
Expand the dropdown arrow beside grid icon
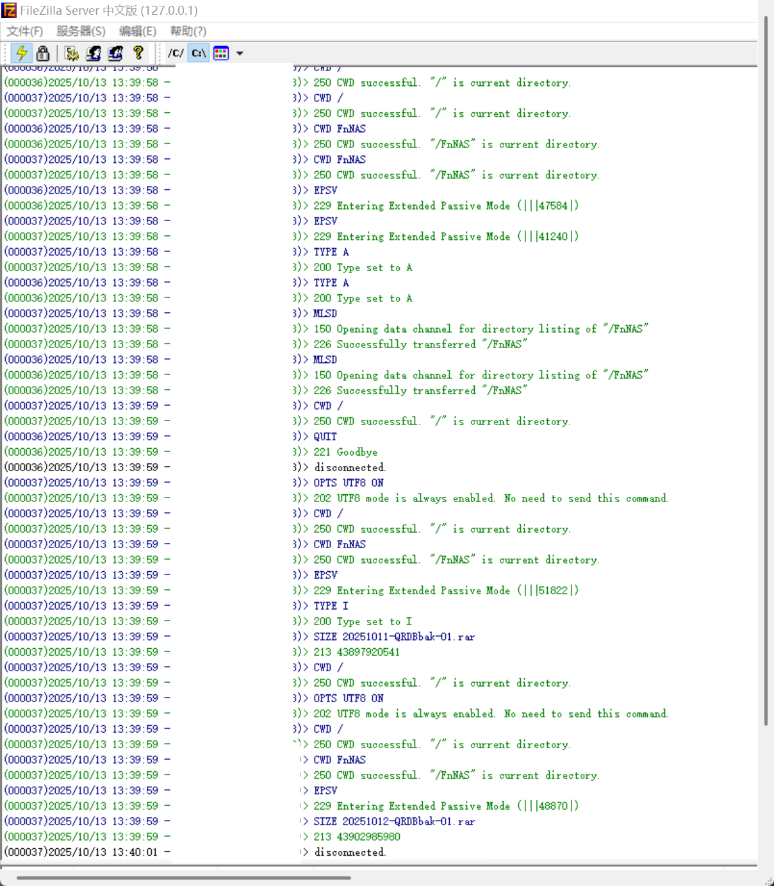click(x=240, y=53)
